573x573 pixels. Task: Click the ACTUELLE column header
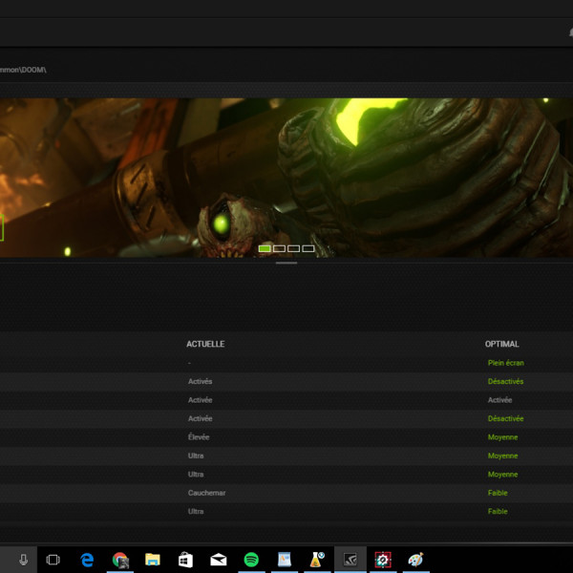(205, 344)
